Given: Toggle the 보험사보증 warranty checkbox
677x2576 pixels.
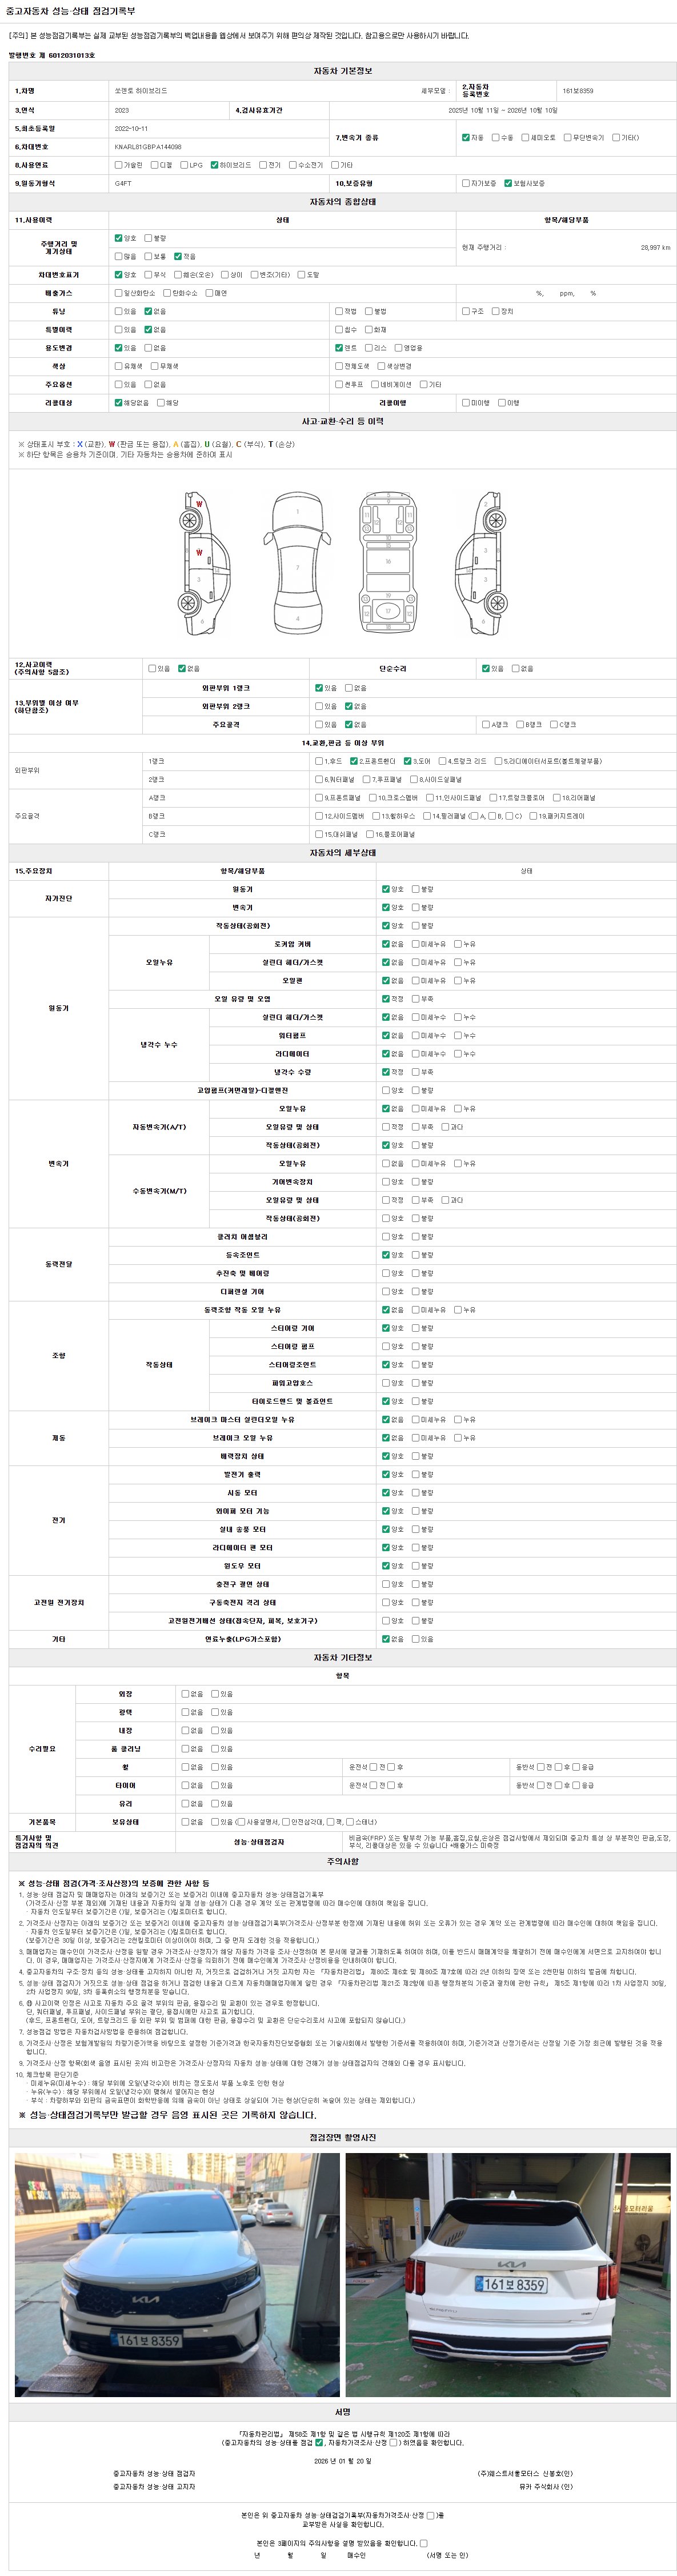Looking at the screenshot, I should tap(508, 183).
